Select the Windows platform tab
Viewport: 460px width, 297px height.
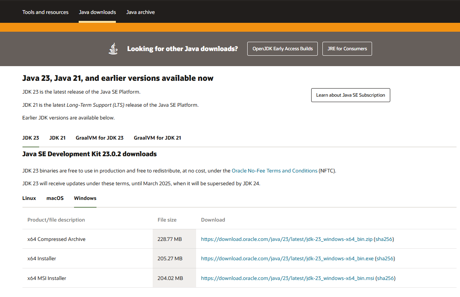pos(85,198)
